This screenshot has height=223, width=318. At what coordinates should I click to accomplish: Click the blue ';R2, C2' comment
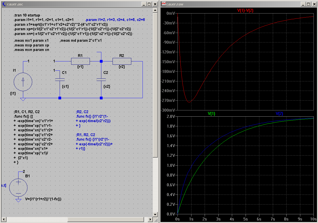tap(82, 112)
